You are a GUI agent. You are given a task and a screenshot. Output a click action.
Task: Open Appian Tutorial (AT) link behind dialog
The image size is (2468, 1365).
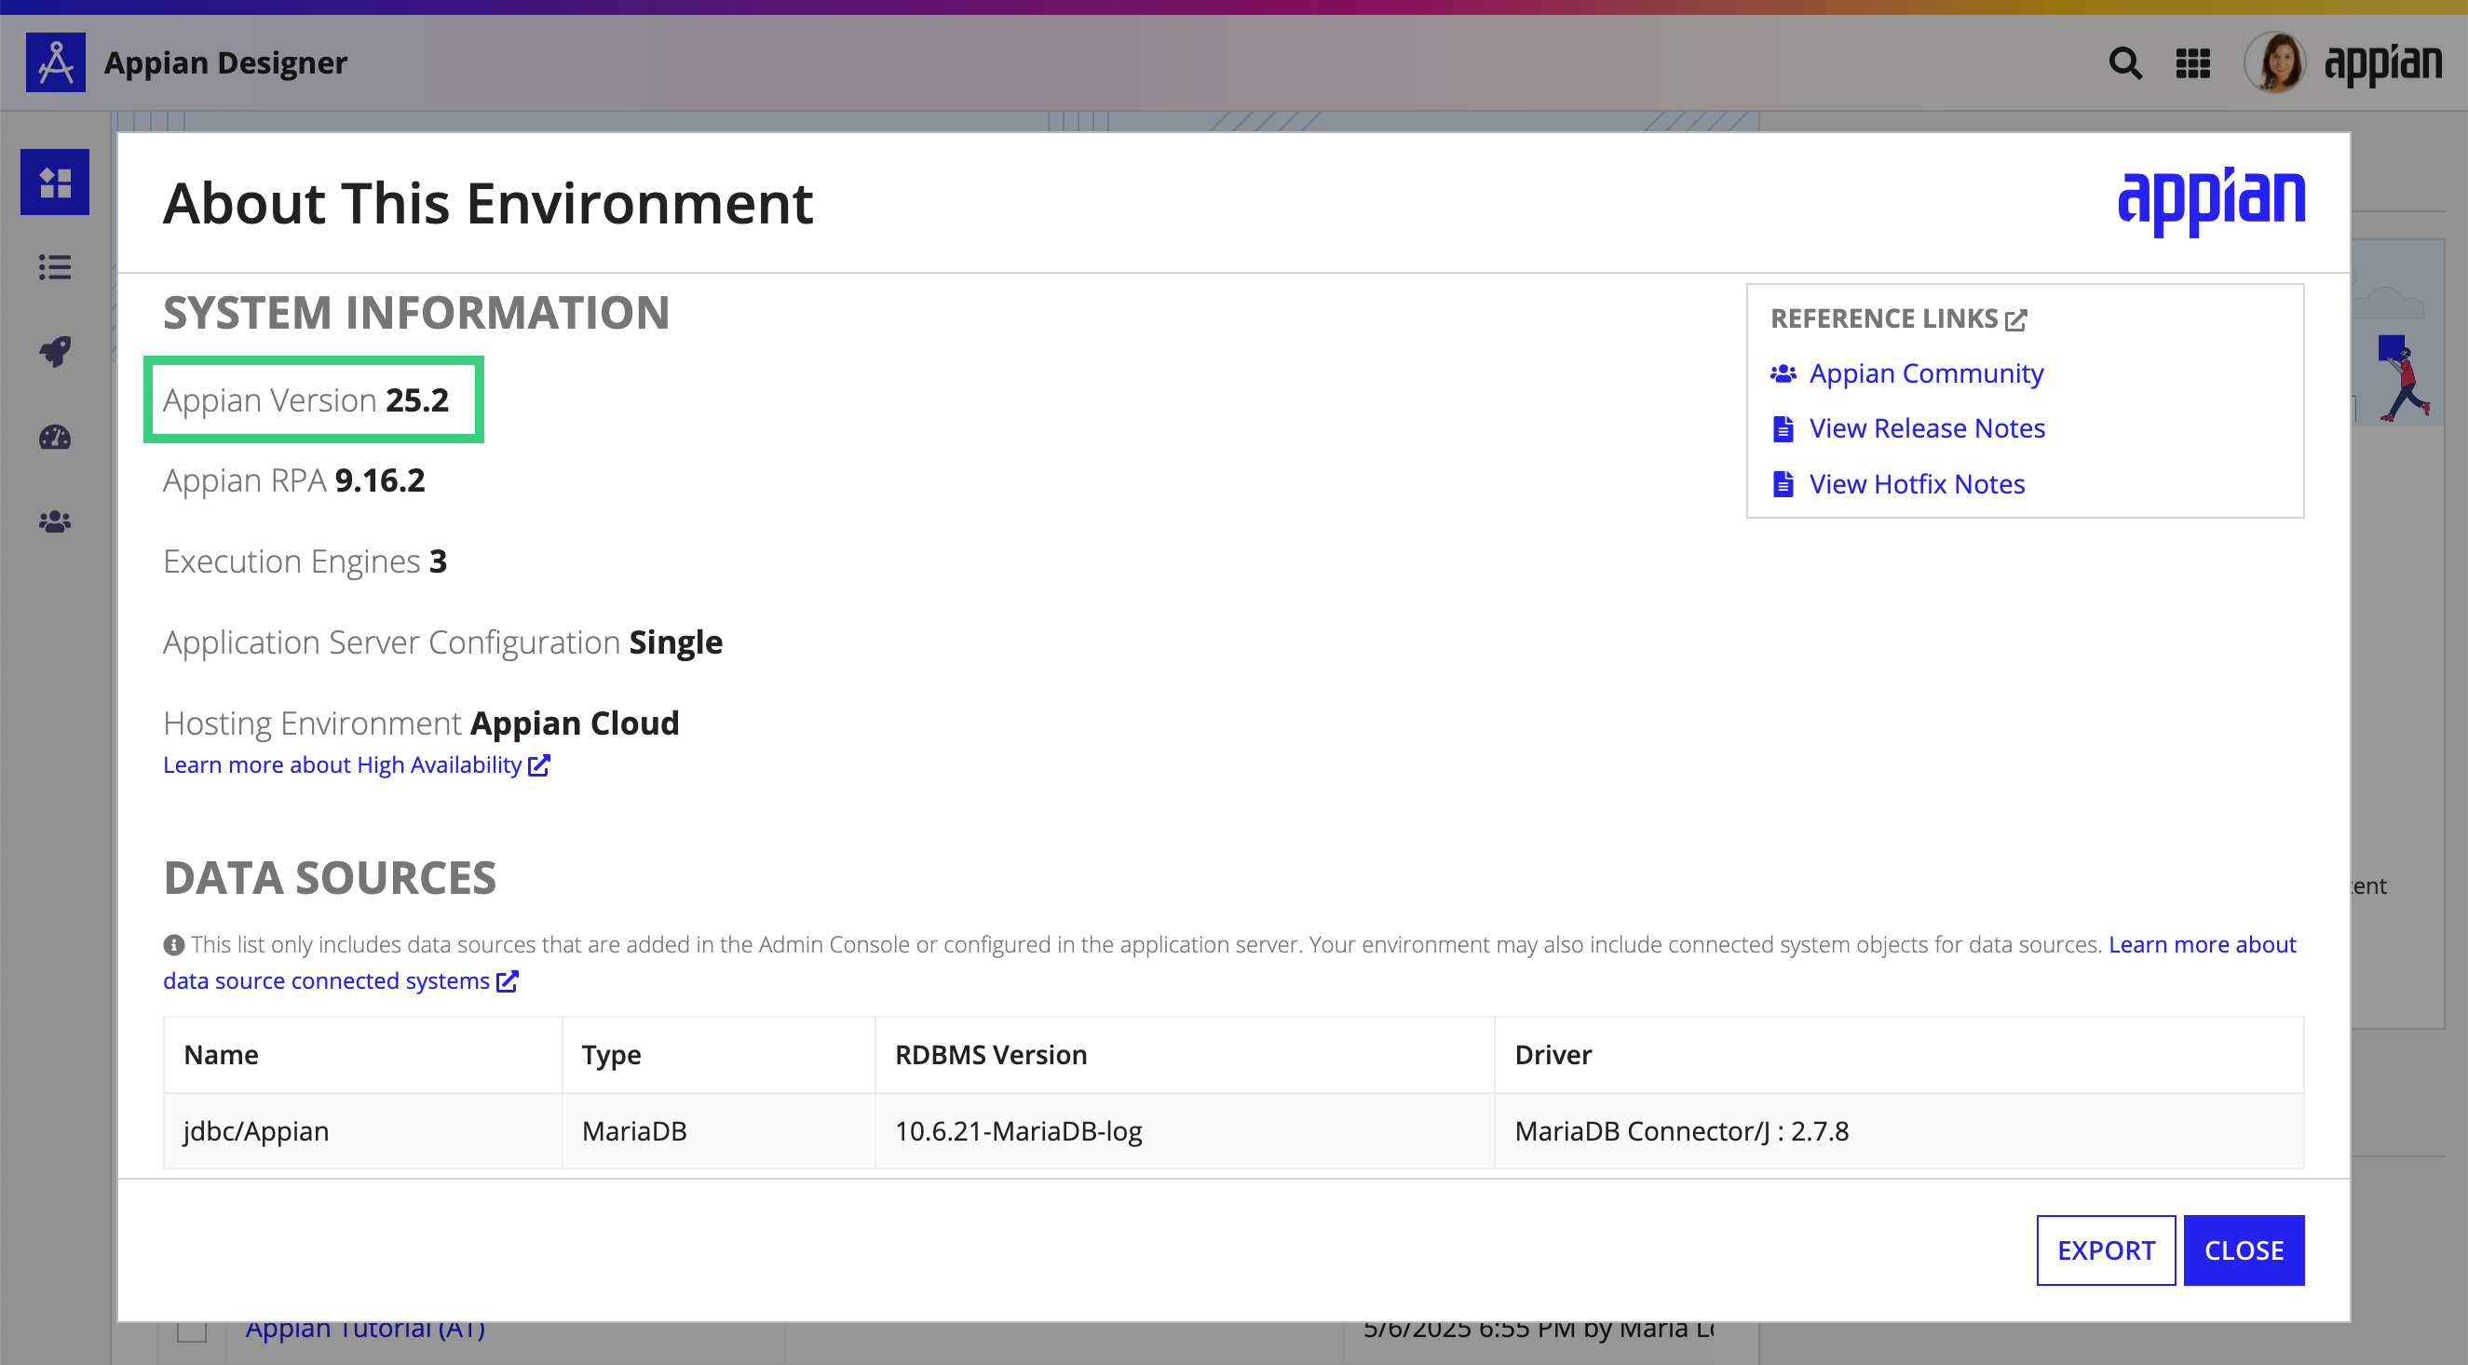tap(365, 1331)
